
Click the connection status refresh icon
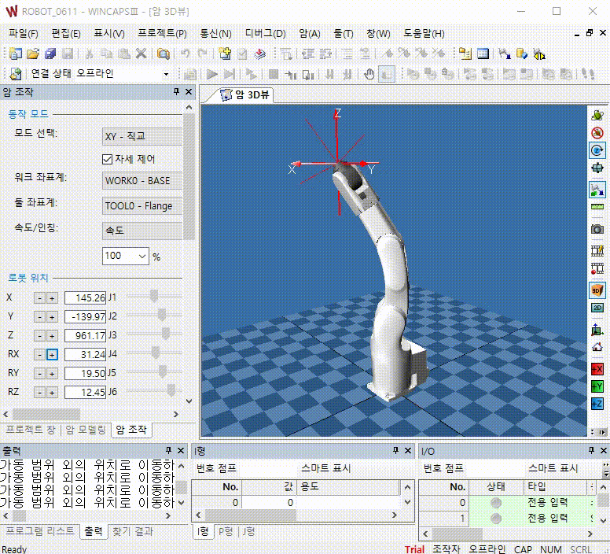(x=16, y=74)
